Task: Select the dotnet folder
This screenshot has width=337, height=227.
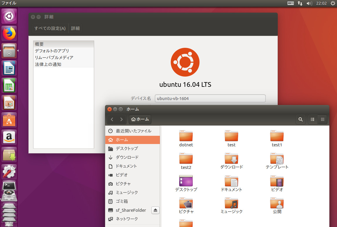Action: click(x=186, y=139)
